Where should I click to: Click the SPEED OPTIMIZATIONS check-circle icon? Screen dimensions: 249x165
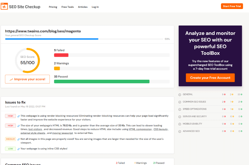click(180, 109)
